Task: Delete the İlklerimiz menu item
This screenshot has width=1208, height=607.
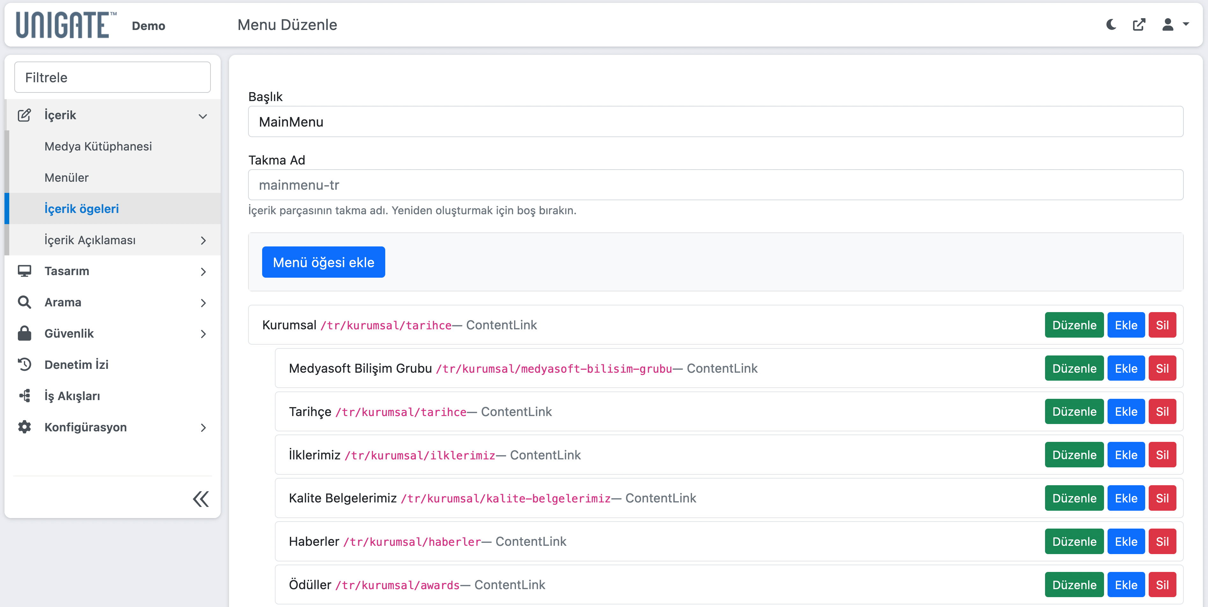Action: 1162,455
